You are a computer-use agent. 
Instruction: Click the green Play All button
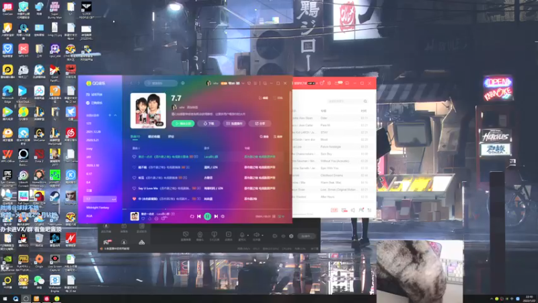click(x=183, y=123)
